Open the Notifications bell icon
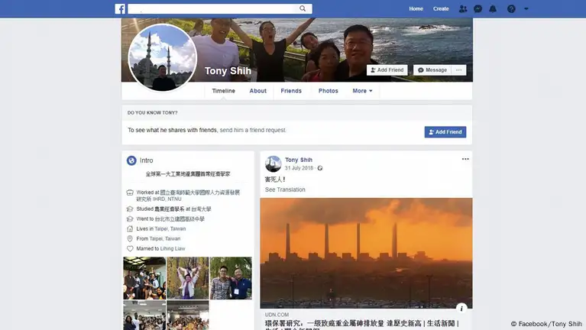Image resolution: width=586 pixels, height=330 pixels. coord(493,9)
